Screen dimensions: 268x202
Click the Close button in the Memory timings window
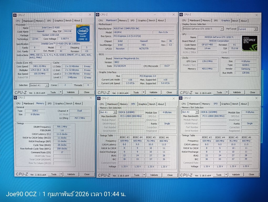(87, 174)
